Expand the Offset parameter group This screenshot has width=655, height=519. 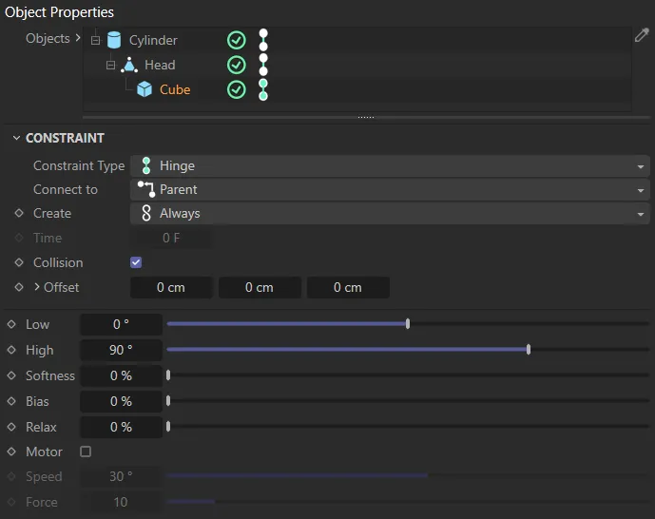[37, 287]
